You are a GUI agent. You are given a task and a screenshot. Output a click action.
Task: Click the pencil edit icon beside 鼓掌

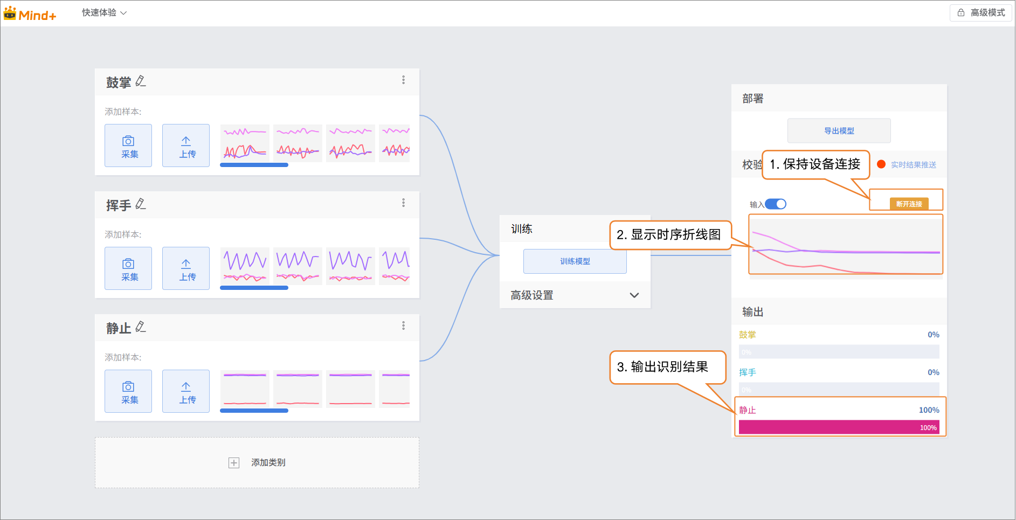(140, 81)
